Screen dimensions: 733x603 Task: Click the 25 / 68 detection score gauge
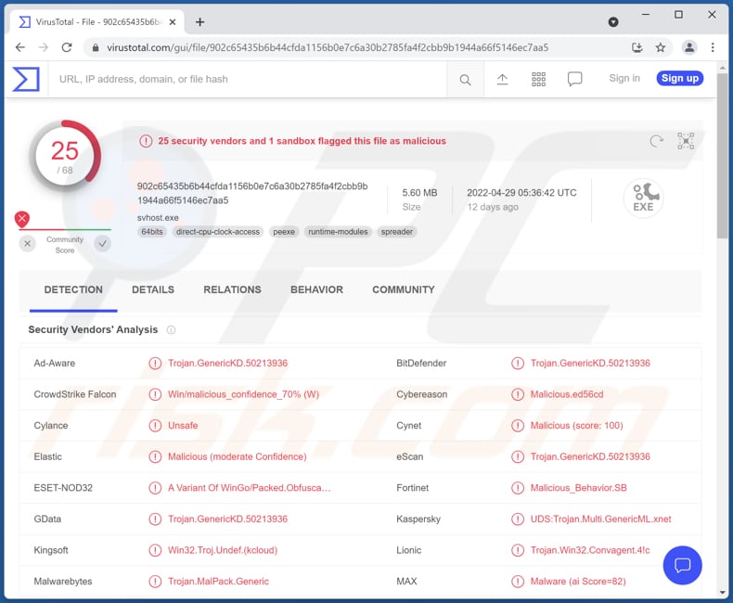[65, 157]
